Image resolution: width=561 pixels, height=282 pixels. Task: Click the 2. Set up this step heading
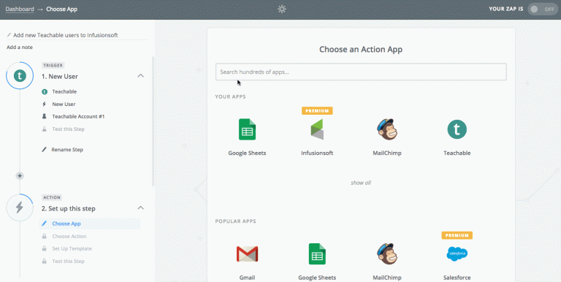69,209
